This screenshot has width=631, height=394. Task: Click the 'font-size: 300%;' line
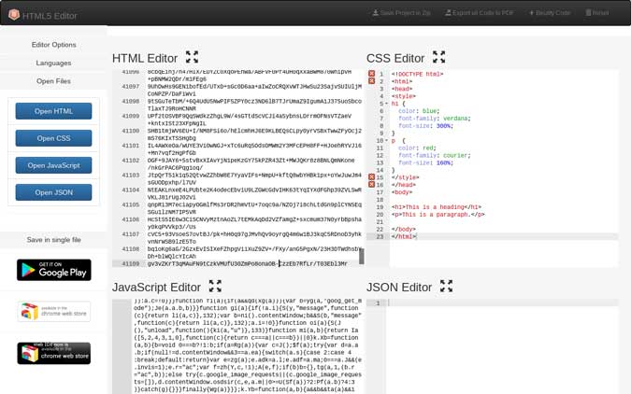coord(425,126)
